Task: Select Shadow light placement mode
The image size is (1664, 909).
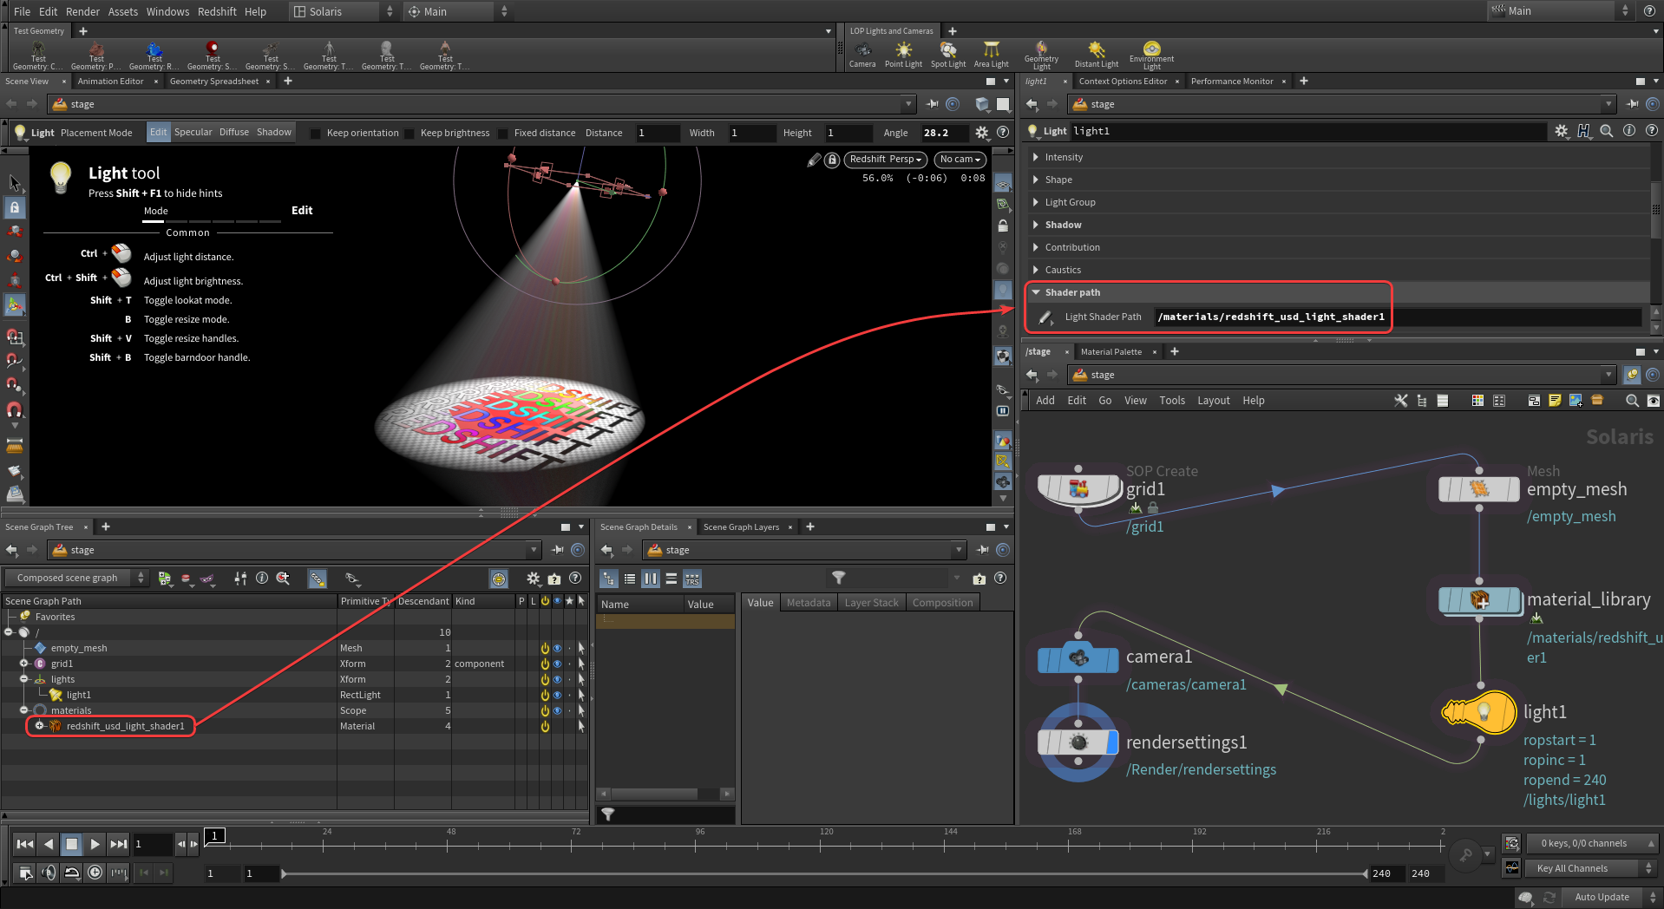Action: (x=273, y=132)
